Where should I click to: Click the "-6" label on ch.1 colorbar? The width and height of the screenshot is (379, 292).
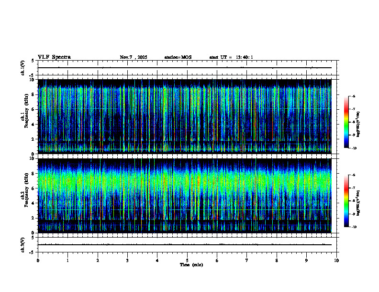pos(353,96)
